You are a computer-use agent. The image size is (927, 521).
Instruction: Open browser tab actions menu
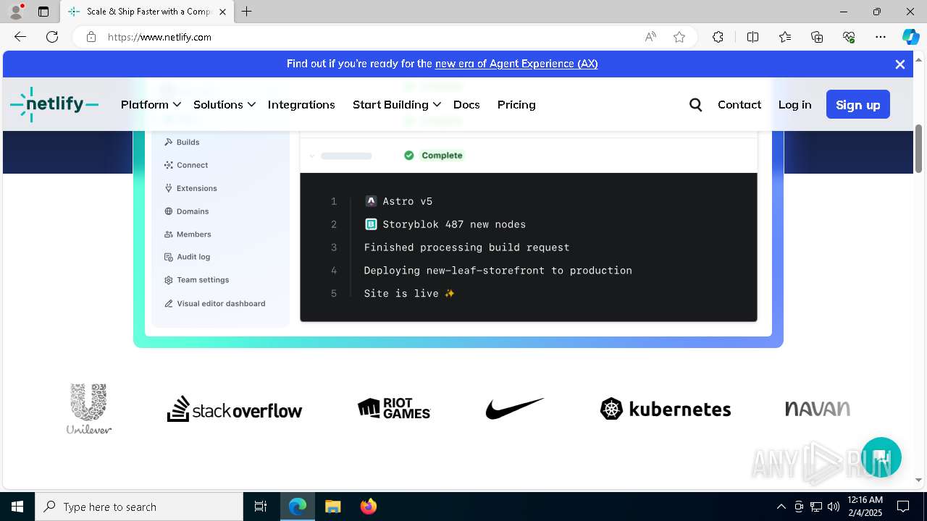click(x=43, y=12)
